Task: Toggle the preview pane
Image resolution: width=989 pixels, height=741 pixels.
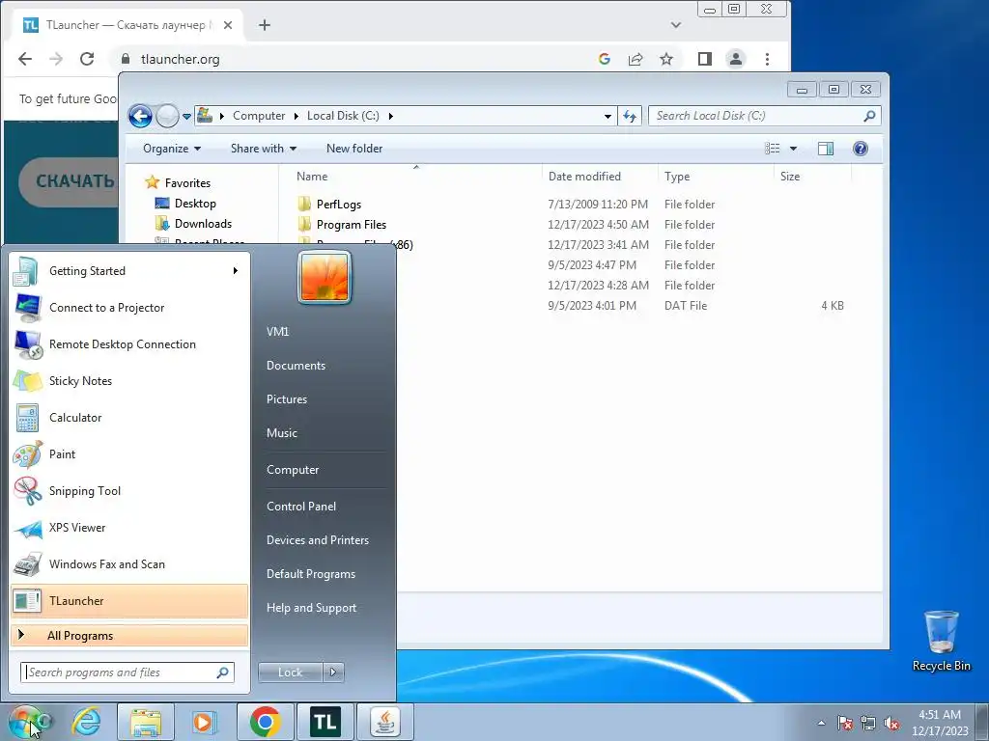Action: click(825, 149)
